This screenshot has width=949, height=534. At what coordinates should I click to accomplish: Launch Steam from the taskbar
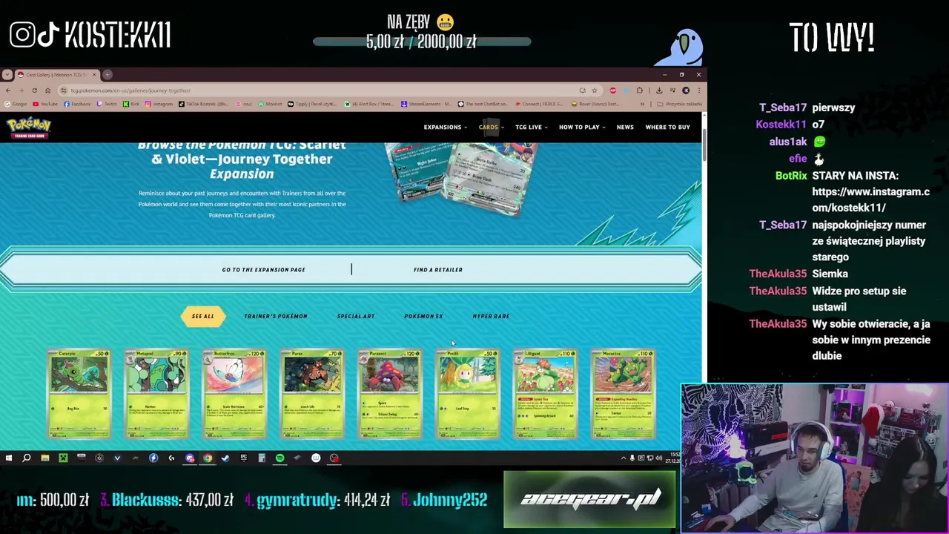[225, 458]
